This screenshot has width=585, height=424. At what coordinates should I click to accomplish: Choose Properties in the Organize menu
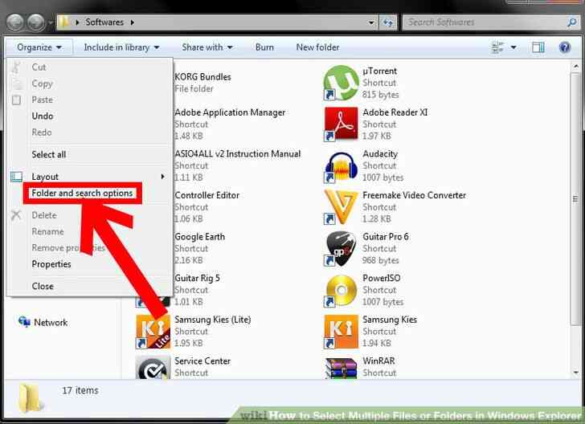pos(51,264)
